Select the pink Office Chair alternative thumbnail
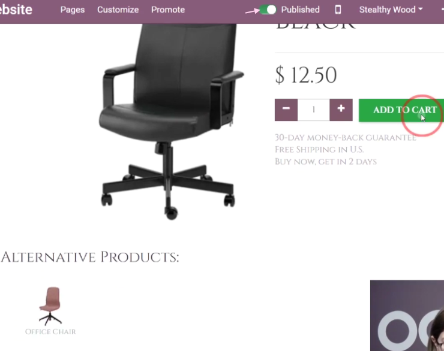The width and height of the screenshot is (444, 351). [50, 306]
